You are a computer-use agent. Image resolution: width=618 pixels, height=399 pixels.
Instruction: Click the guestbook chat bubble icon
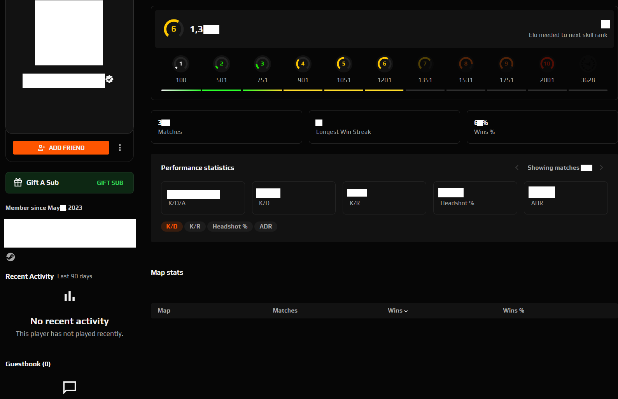(x=70, y=387)
